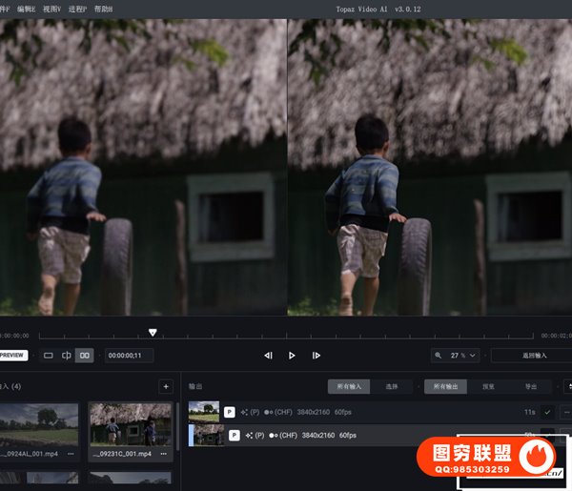Select the __09231C_001.mp4 thumbnail
The image size is (572, 491).
(131, 423)
